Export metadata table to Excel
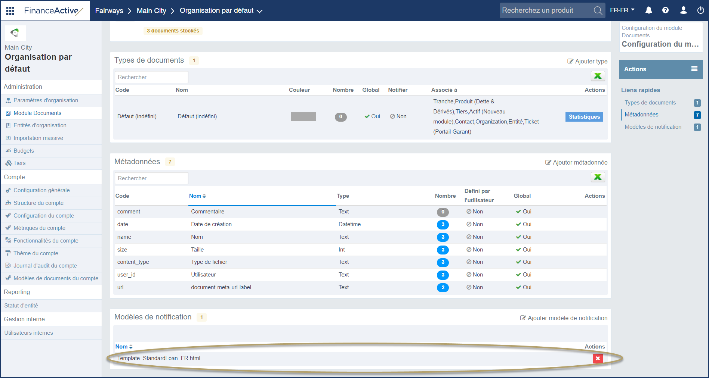The height and width of the screenshot is (378, 709). [598, 177]
